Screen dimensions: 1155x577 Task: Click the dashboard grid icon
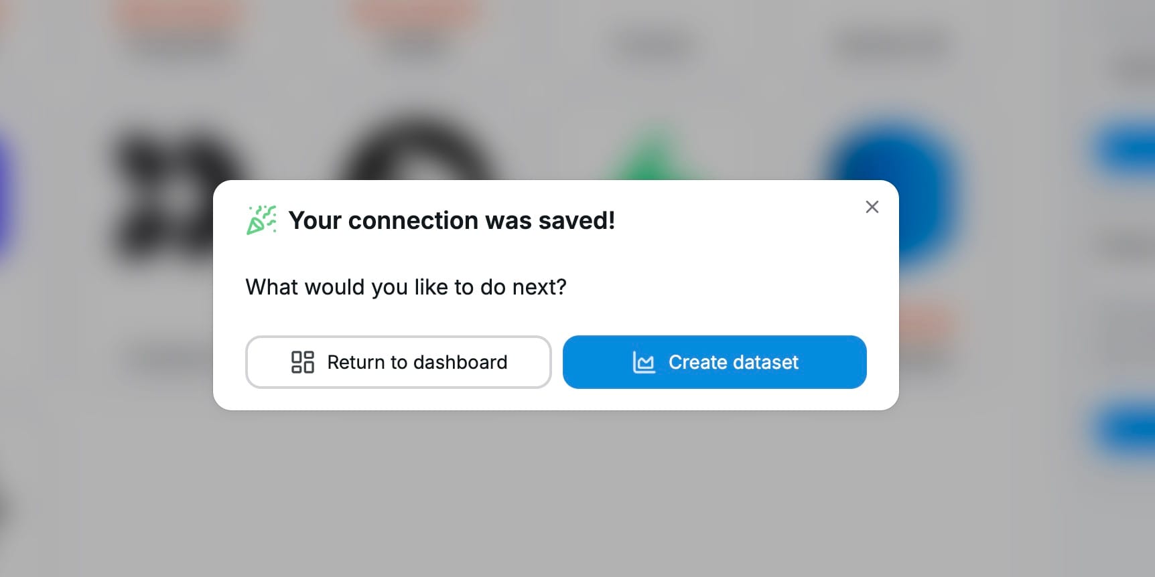302,362
